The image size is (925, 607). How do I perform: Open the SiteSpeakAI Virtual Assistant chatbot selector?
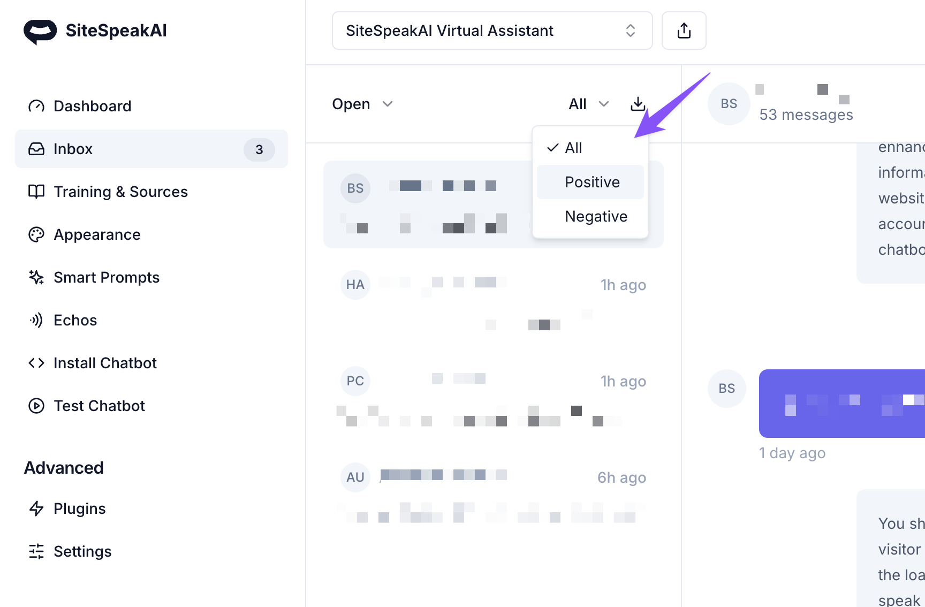point(492,31)
